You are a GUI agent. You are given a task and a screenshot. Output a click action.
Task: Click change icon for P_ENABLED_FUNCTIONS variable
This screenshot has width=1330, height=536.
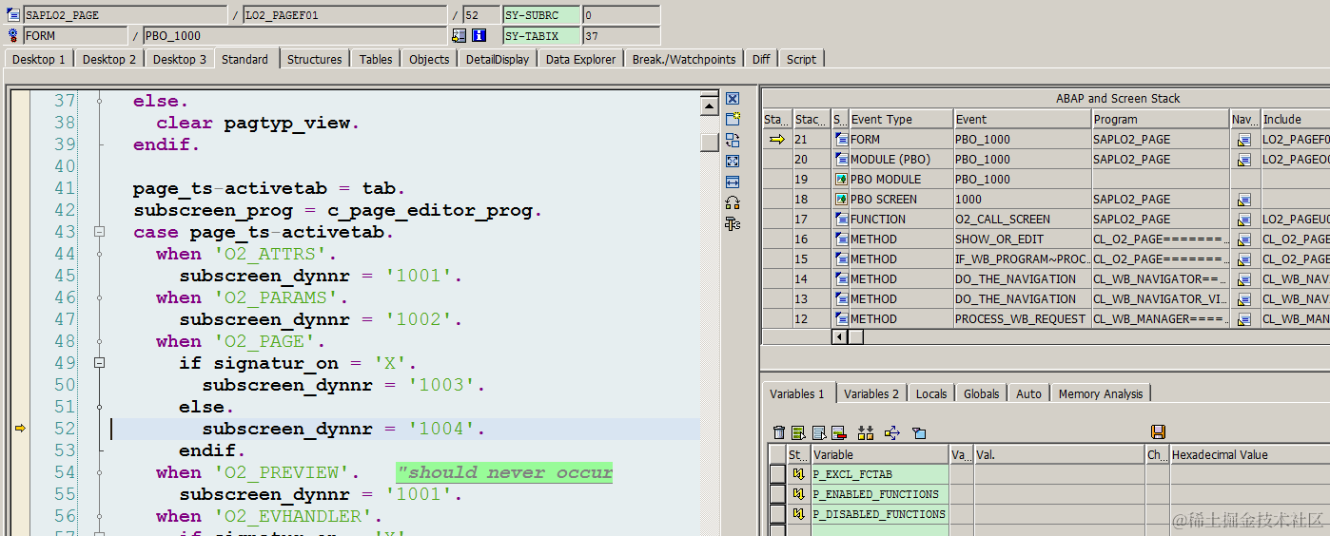[x=798, y=494]
